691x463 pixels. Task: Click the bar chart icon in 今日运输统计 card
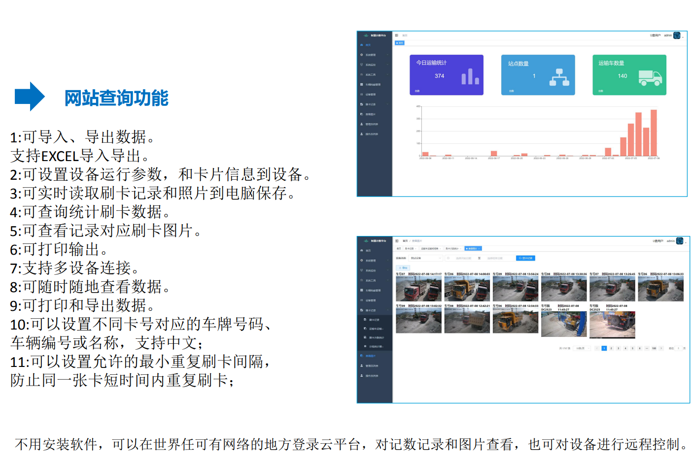pyautogui.click(x=470, y=76)
